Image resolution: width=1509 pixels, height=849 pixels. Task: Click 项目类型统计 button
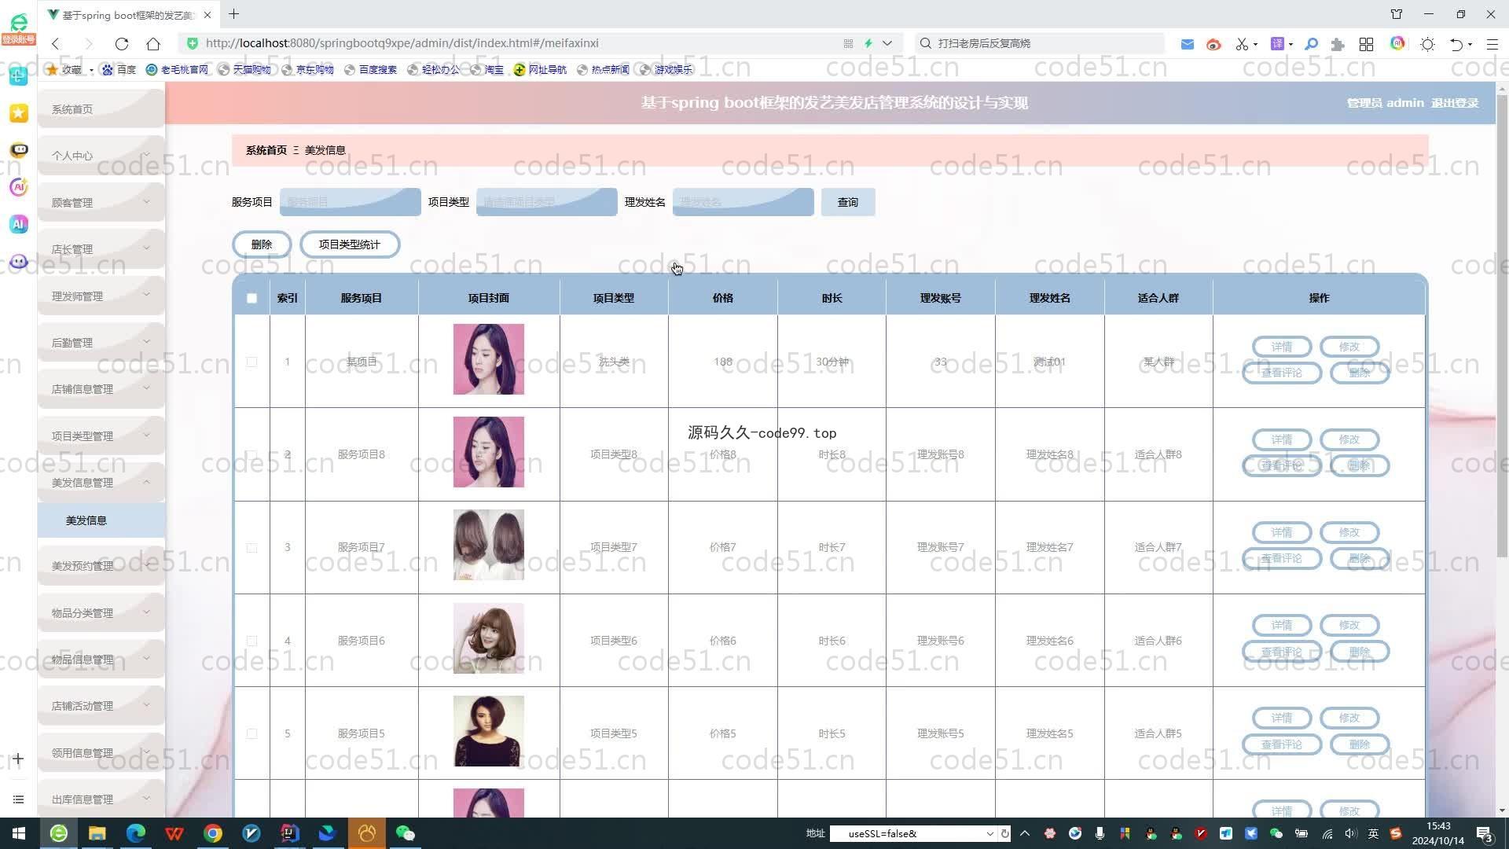coord(350,244)
